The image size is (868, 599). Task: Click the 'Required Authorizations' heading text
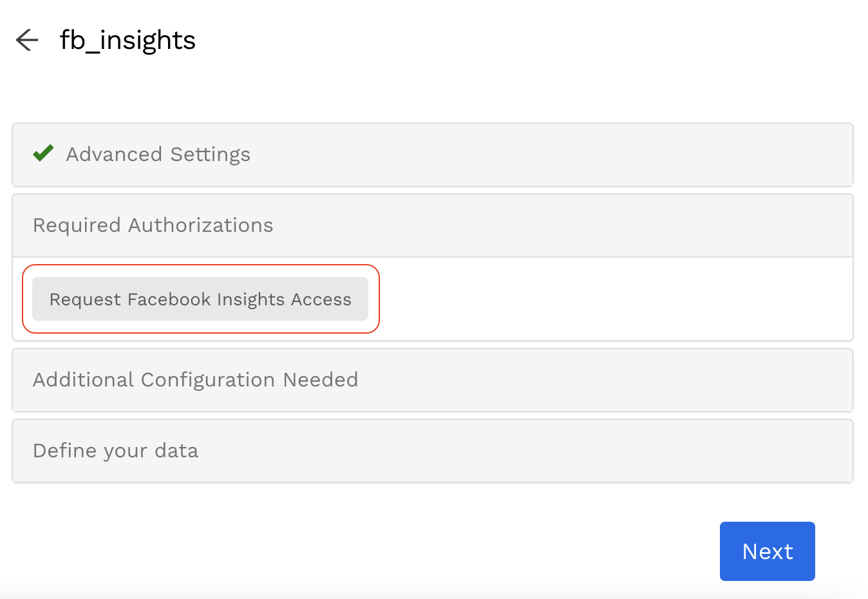[153, 225]
